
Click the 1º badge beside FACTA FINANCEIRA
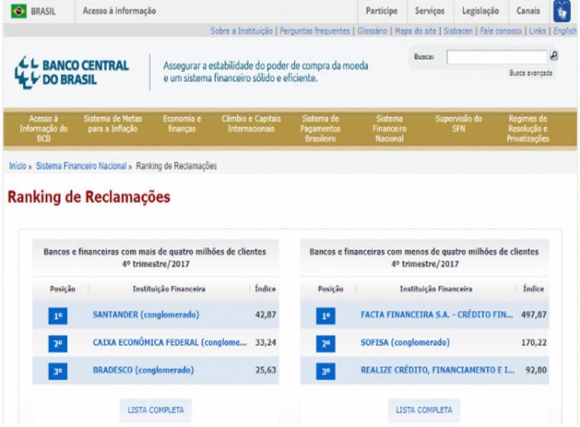click(x=325, y=316)
